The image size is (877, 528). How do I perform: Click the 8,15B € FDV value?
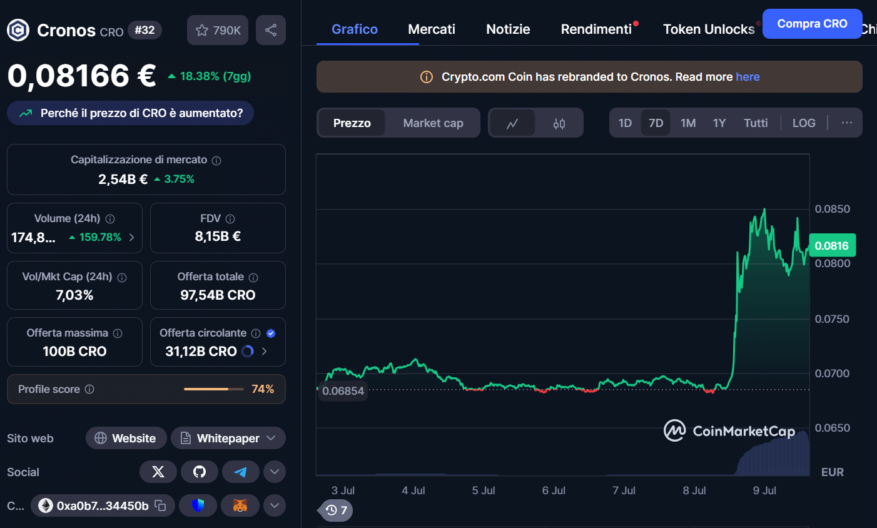[218, 236]
